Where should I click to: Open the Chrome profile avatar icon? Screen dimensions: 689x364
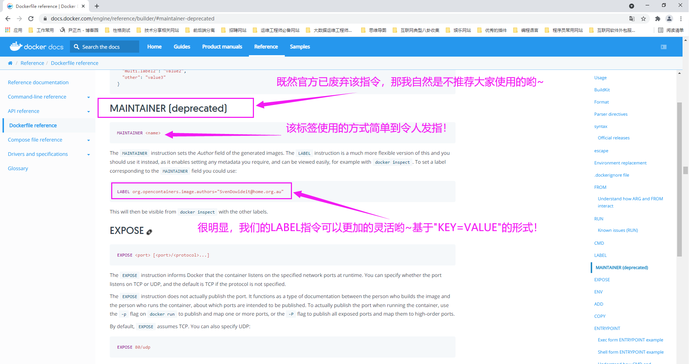[x=669, y=19]
